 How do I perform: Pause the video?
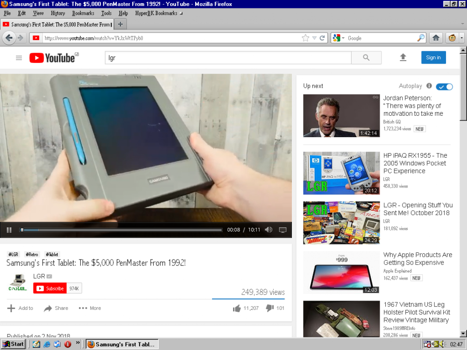[x=9, y=230]
